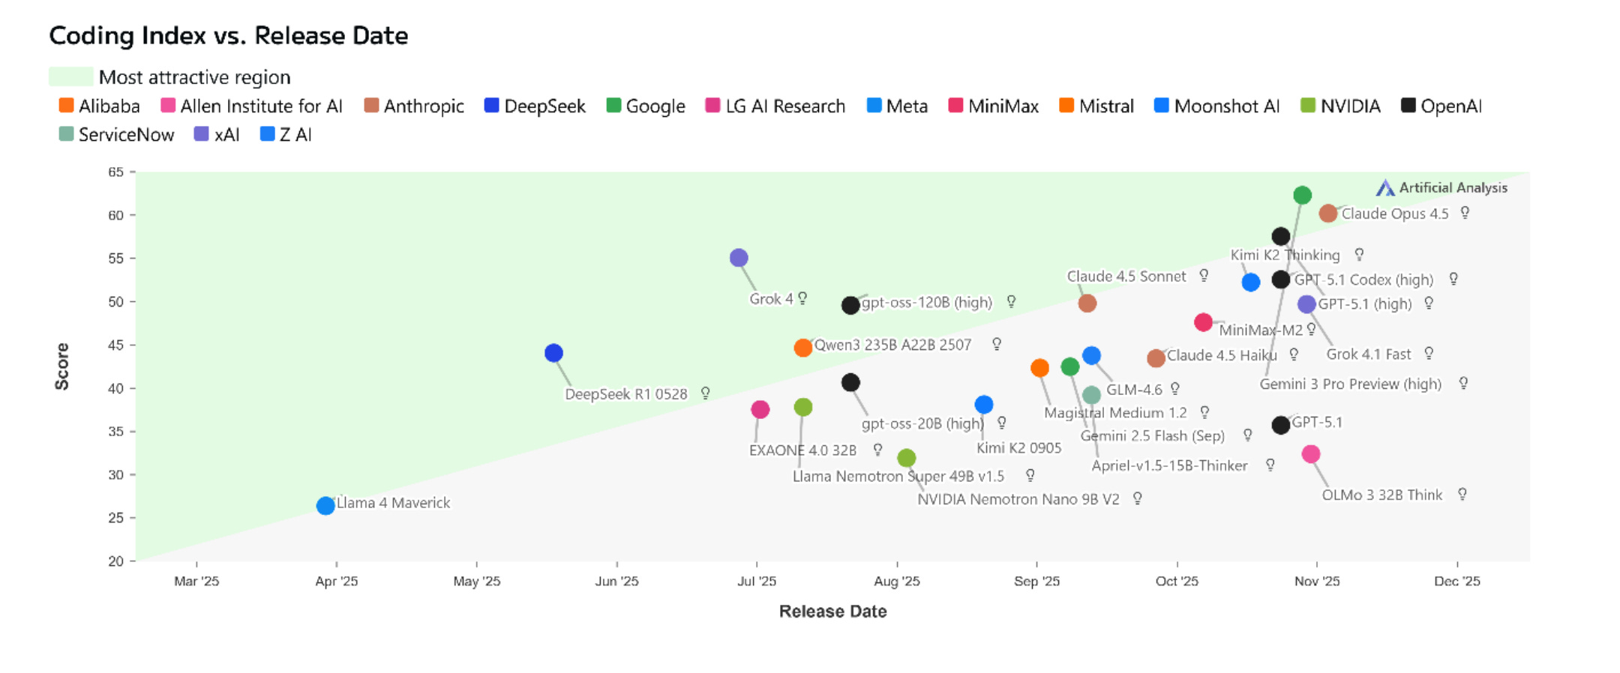Click the blue Kimi K2 0905 data point
Screen dimensions: 1620x673
pyautogui.click(x=984, y=405)
